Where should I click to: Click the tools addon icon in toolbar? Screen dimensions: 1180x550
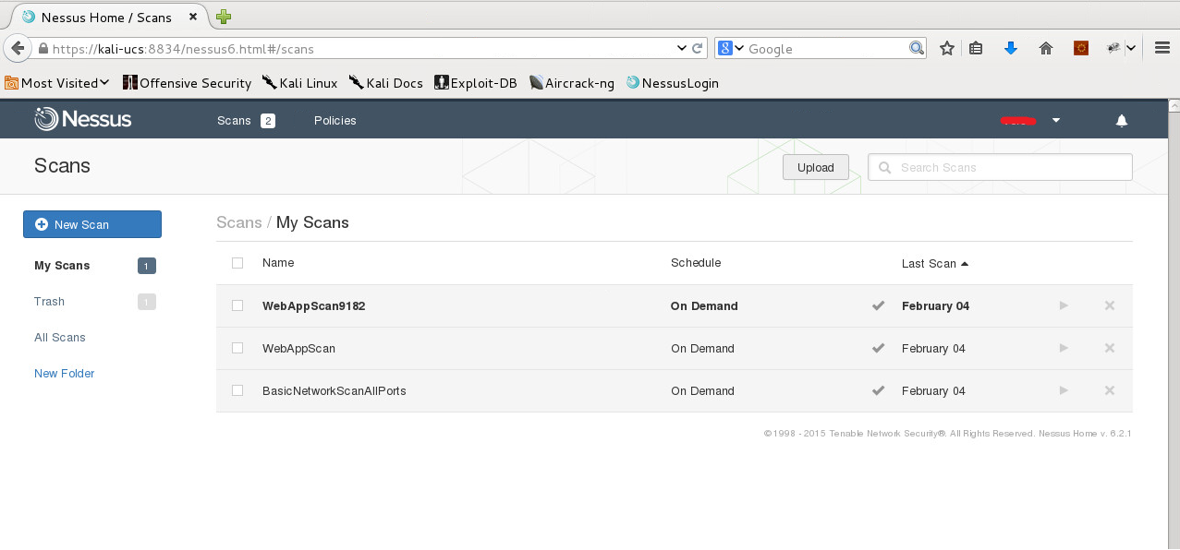1114,48
